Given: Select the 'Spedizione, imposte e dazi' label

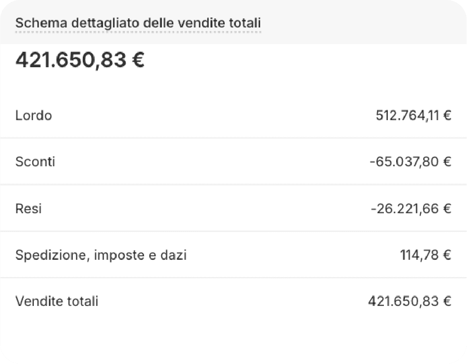Looking at the screenshot, I should tap(101, 255).
